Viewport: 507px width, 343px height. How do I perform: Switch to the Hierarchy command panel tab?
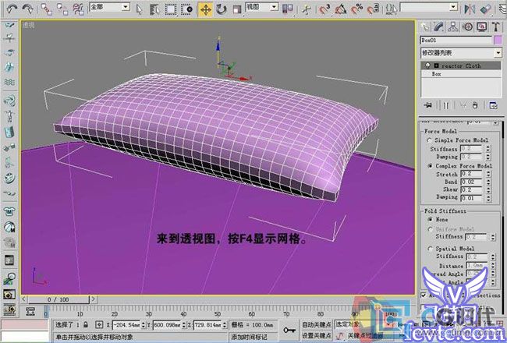coord(453,27)
